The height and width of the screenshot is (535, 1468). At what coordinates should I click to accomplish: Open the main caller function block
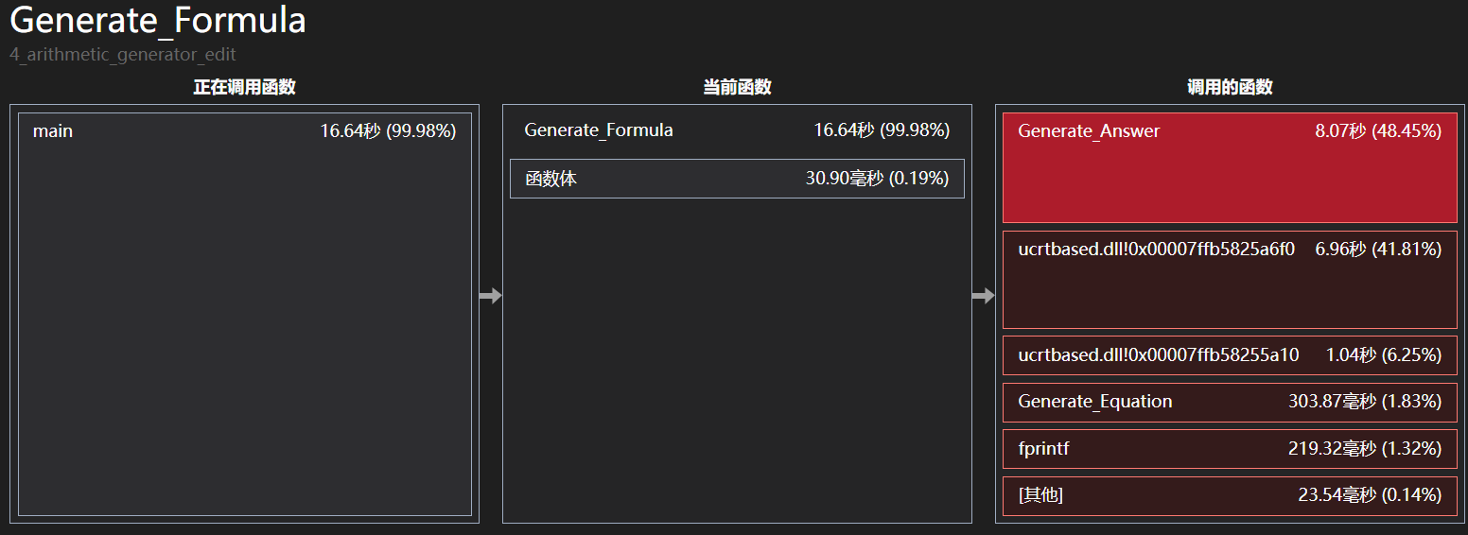[244, 314]
